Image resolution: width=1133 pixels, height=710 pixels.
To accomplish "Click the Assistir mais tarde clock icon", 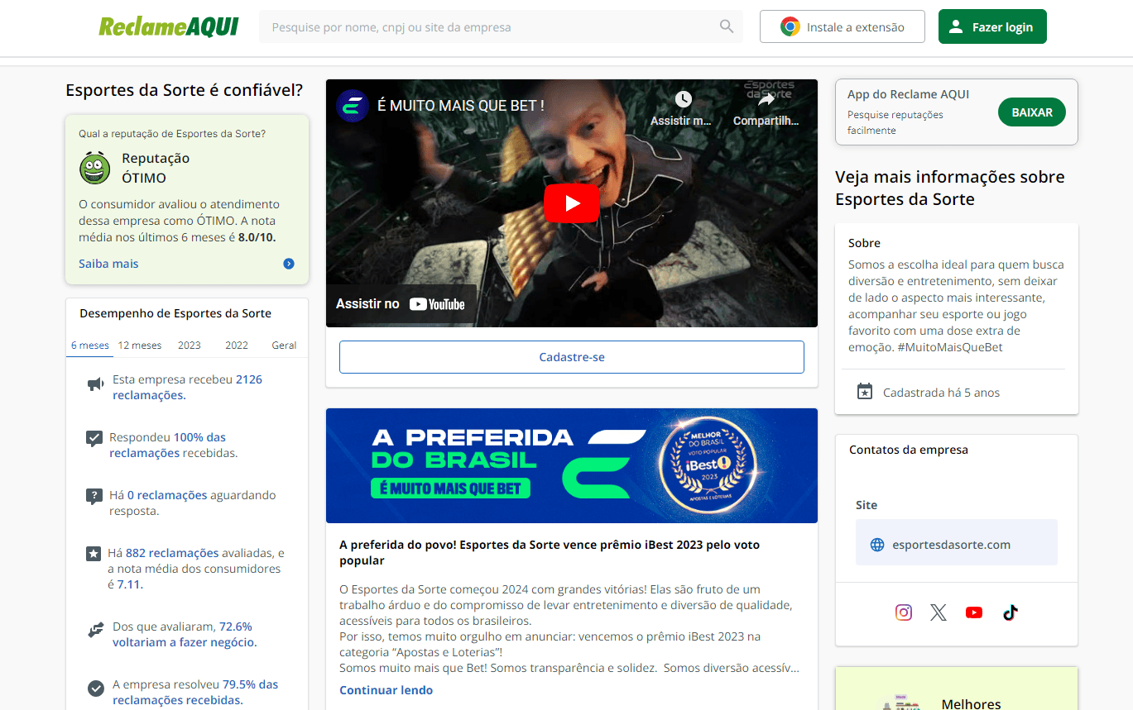I will coord(683,99).
